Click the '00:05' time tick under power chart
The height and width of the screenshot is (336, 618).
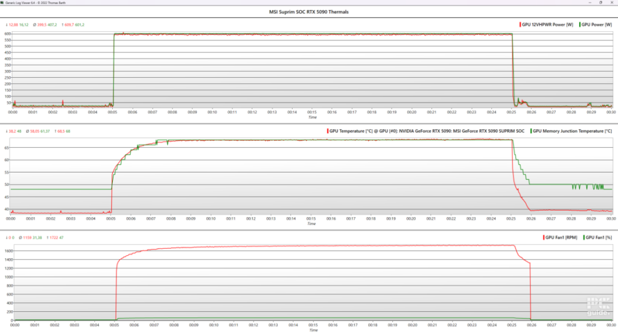(112, 112)
